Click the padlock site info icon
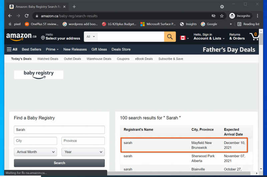267x177 pixels. [x=37, y=16]
